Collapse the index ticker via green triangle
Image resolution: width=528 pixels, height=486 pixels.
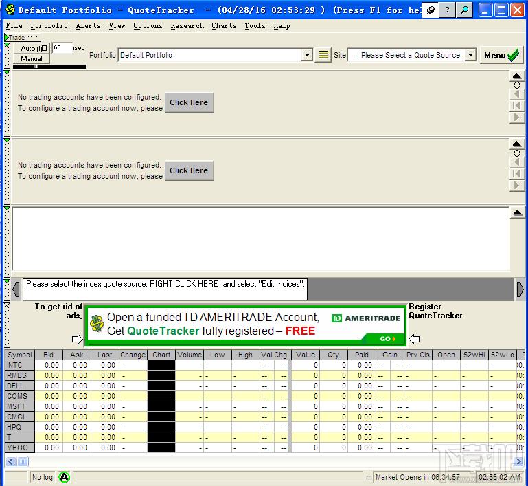point(7,280)
